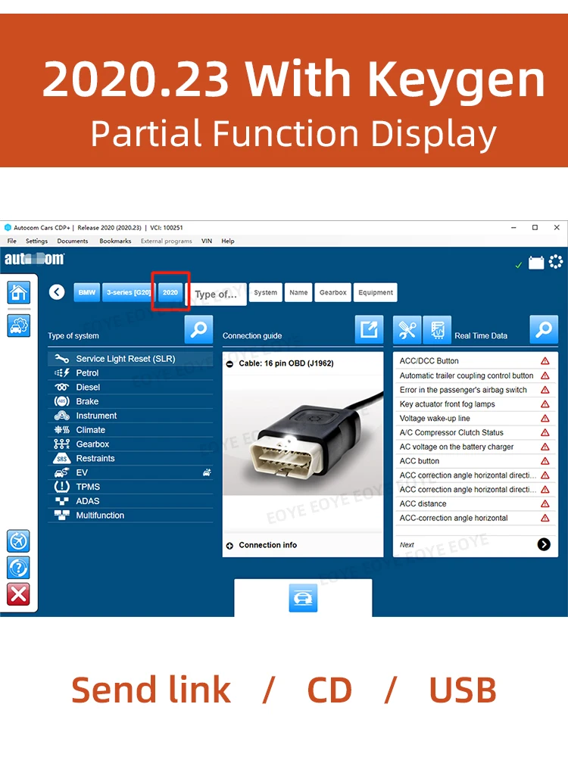Click warning triangle beside Voltage wake-up line
This screenshot has height=757, width=568.
(x=545, y=419)
